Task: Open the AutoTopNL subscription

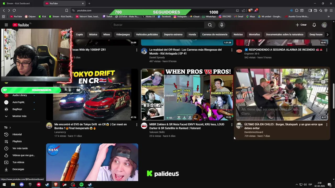Action: pos(18,102)
